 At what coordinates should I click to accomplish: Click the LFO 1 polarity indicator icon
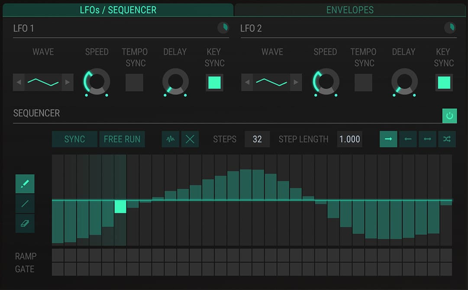(223, 28)
